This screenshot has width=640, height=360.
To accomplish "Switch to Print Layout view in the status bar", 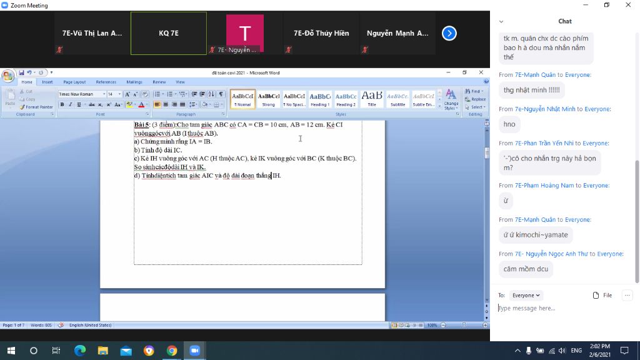I will point(394,325).
